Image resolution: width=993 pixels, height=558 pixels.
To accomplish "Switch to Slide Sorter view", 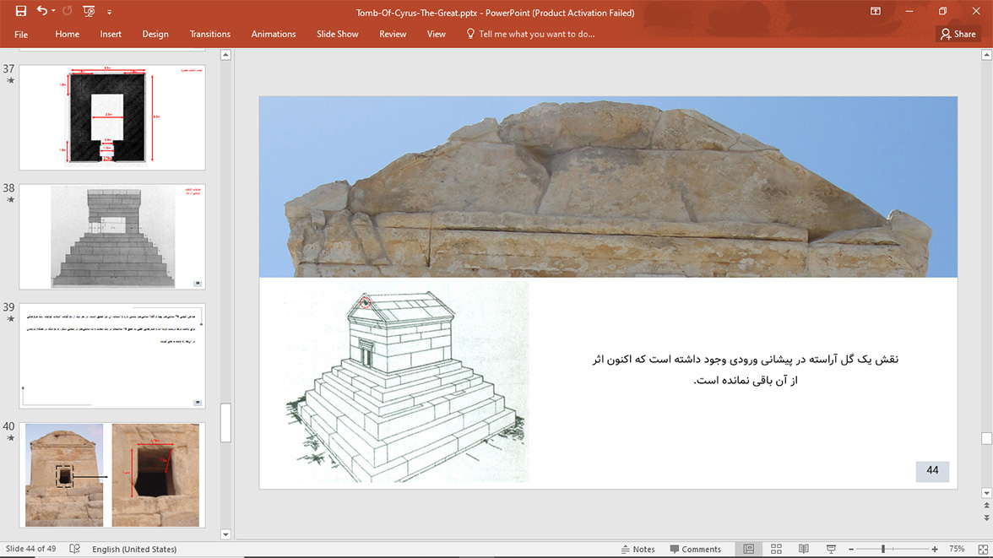I will [x=776, y=549].
